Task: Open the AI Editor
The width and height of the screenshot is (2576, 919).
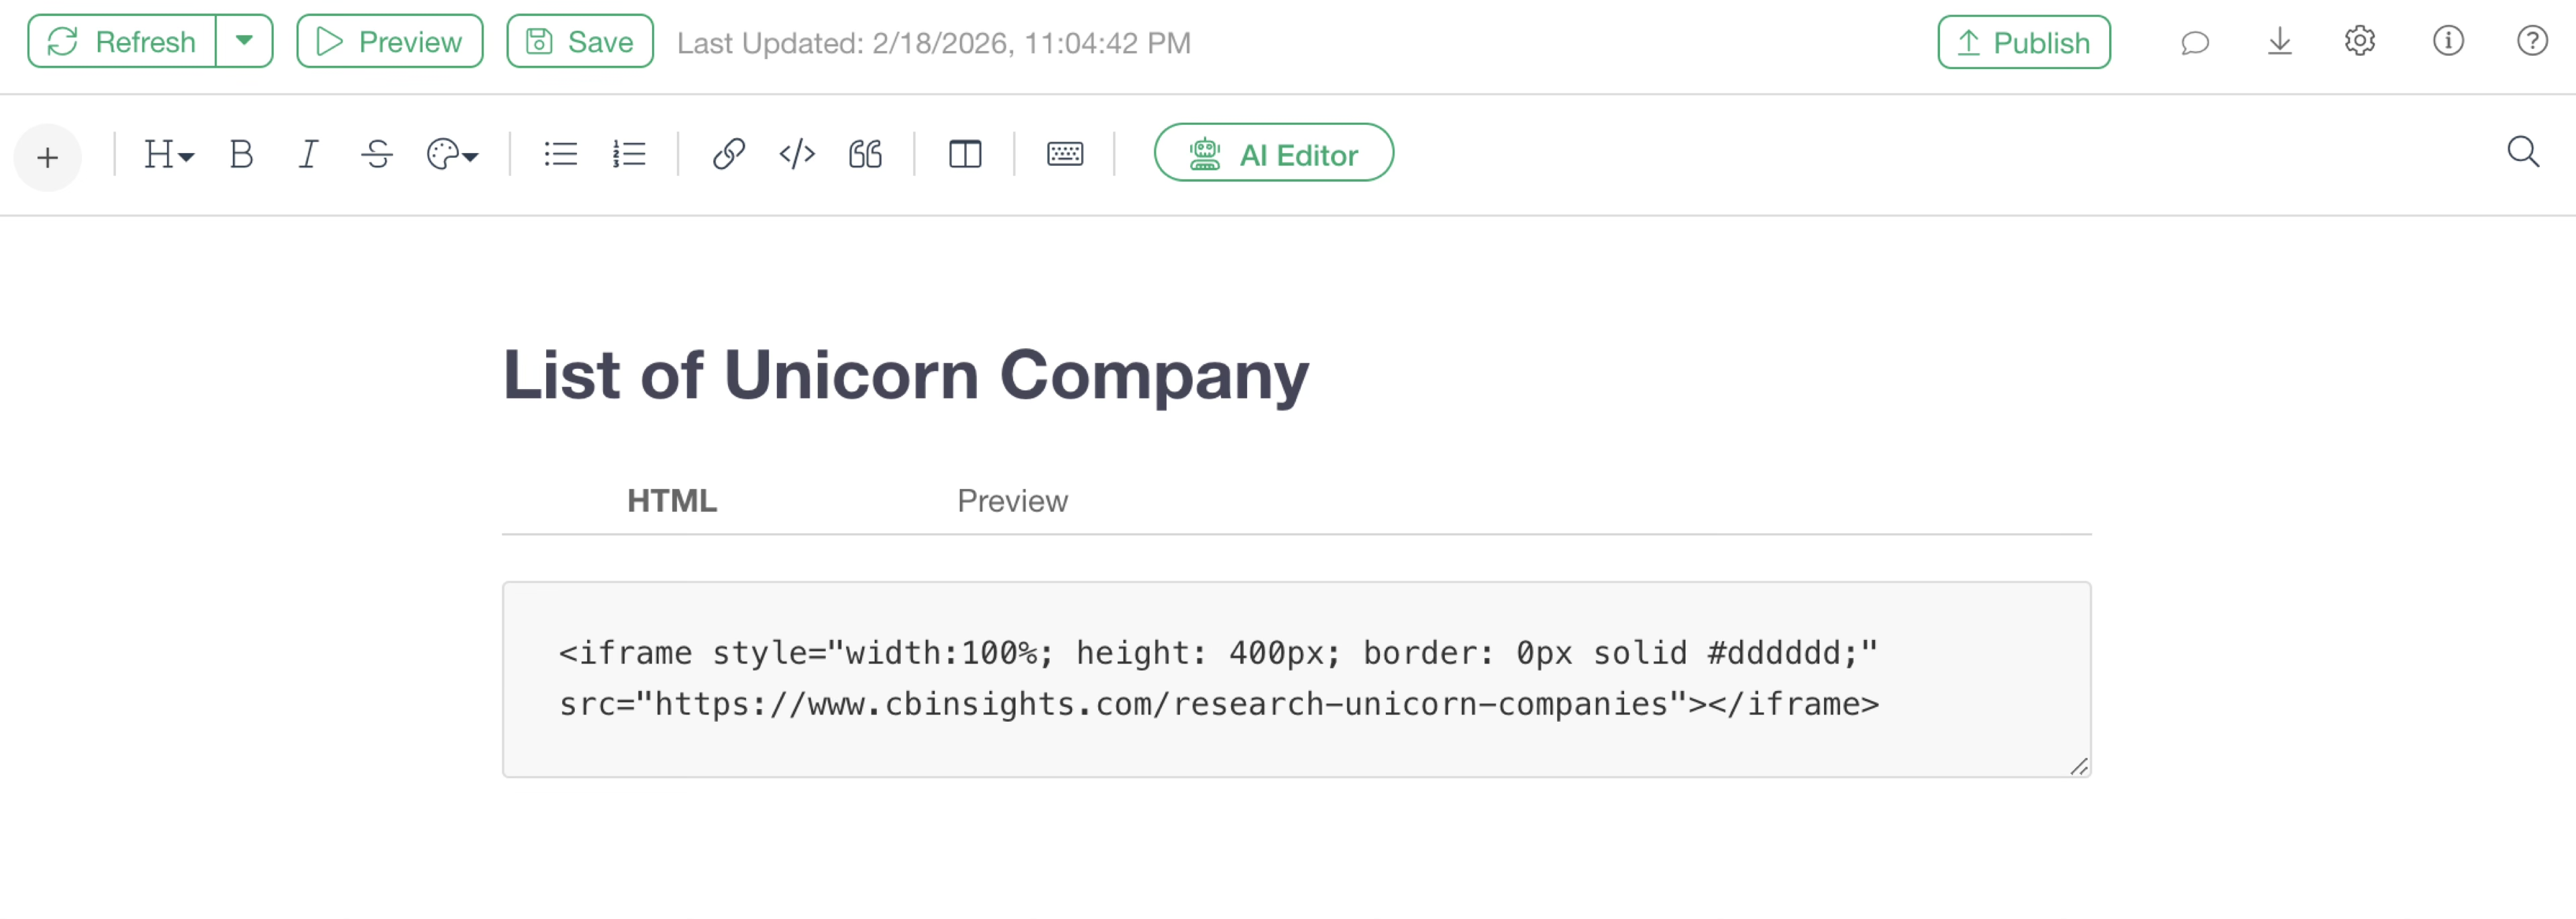Action: pyautogui.click(x=1273, y=154)
